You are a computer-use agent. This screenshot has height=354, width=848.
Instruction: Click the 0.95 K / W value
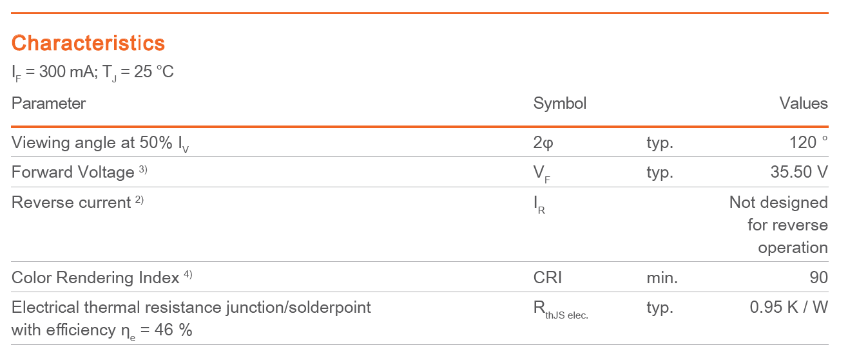[789, 308]
